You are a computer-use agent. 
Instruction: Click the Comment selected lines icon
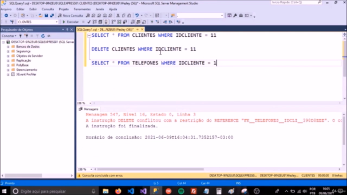pos(152,22)
